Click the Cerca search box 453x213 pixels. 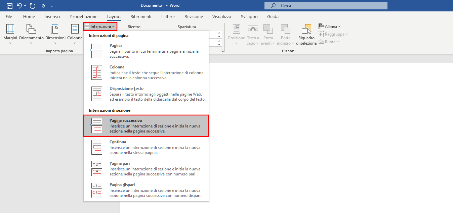click(326, 6)
